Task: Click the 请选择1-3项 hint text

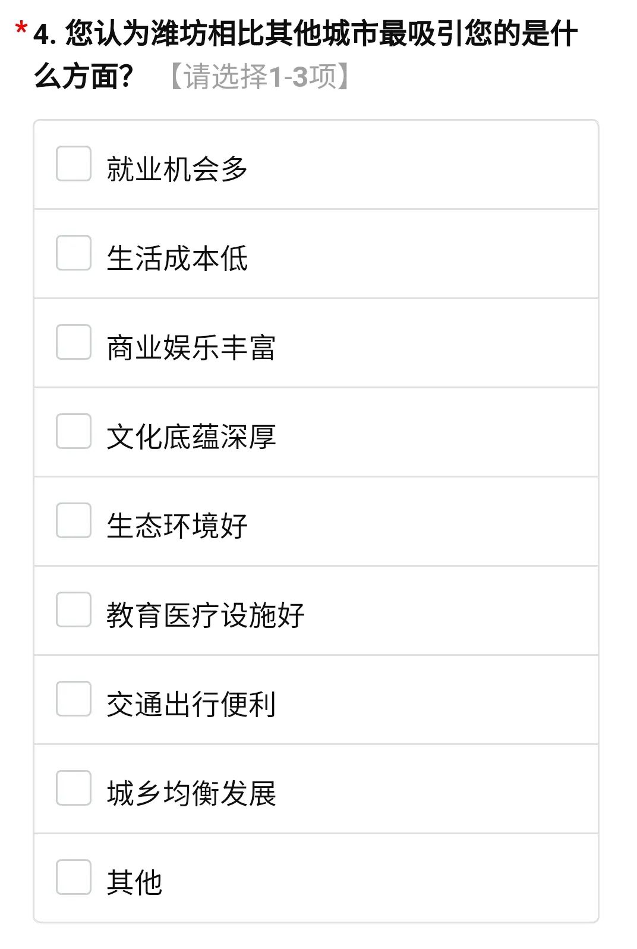Action: (x=260, y=77)
